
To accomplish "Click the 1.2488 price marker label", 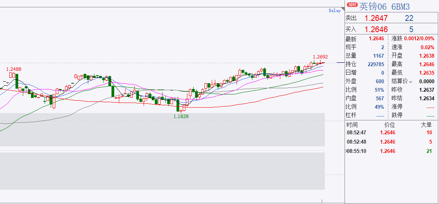I will tap(14, 69).
